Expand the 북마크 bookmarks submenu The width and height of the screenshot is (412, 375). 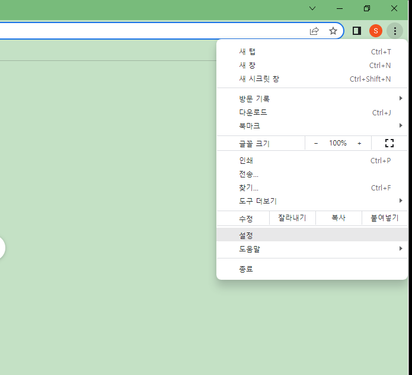pos(312,126)
